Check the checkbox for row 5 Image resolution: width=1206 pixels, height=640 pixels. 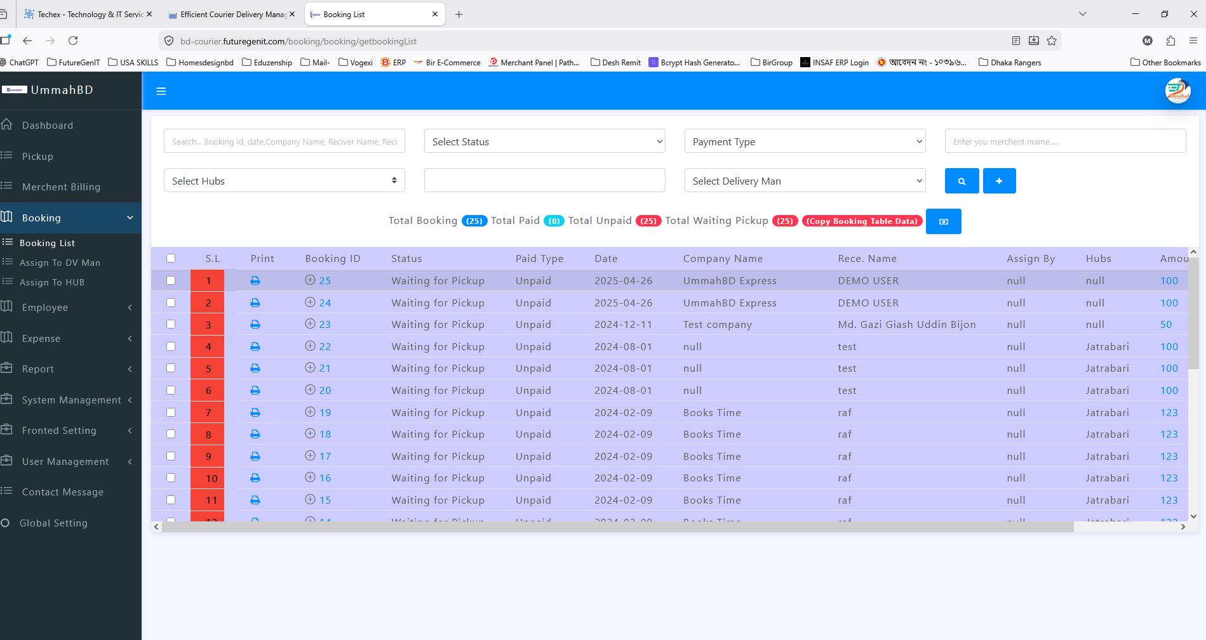click(171, 368)
